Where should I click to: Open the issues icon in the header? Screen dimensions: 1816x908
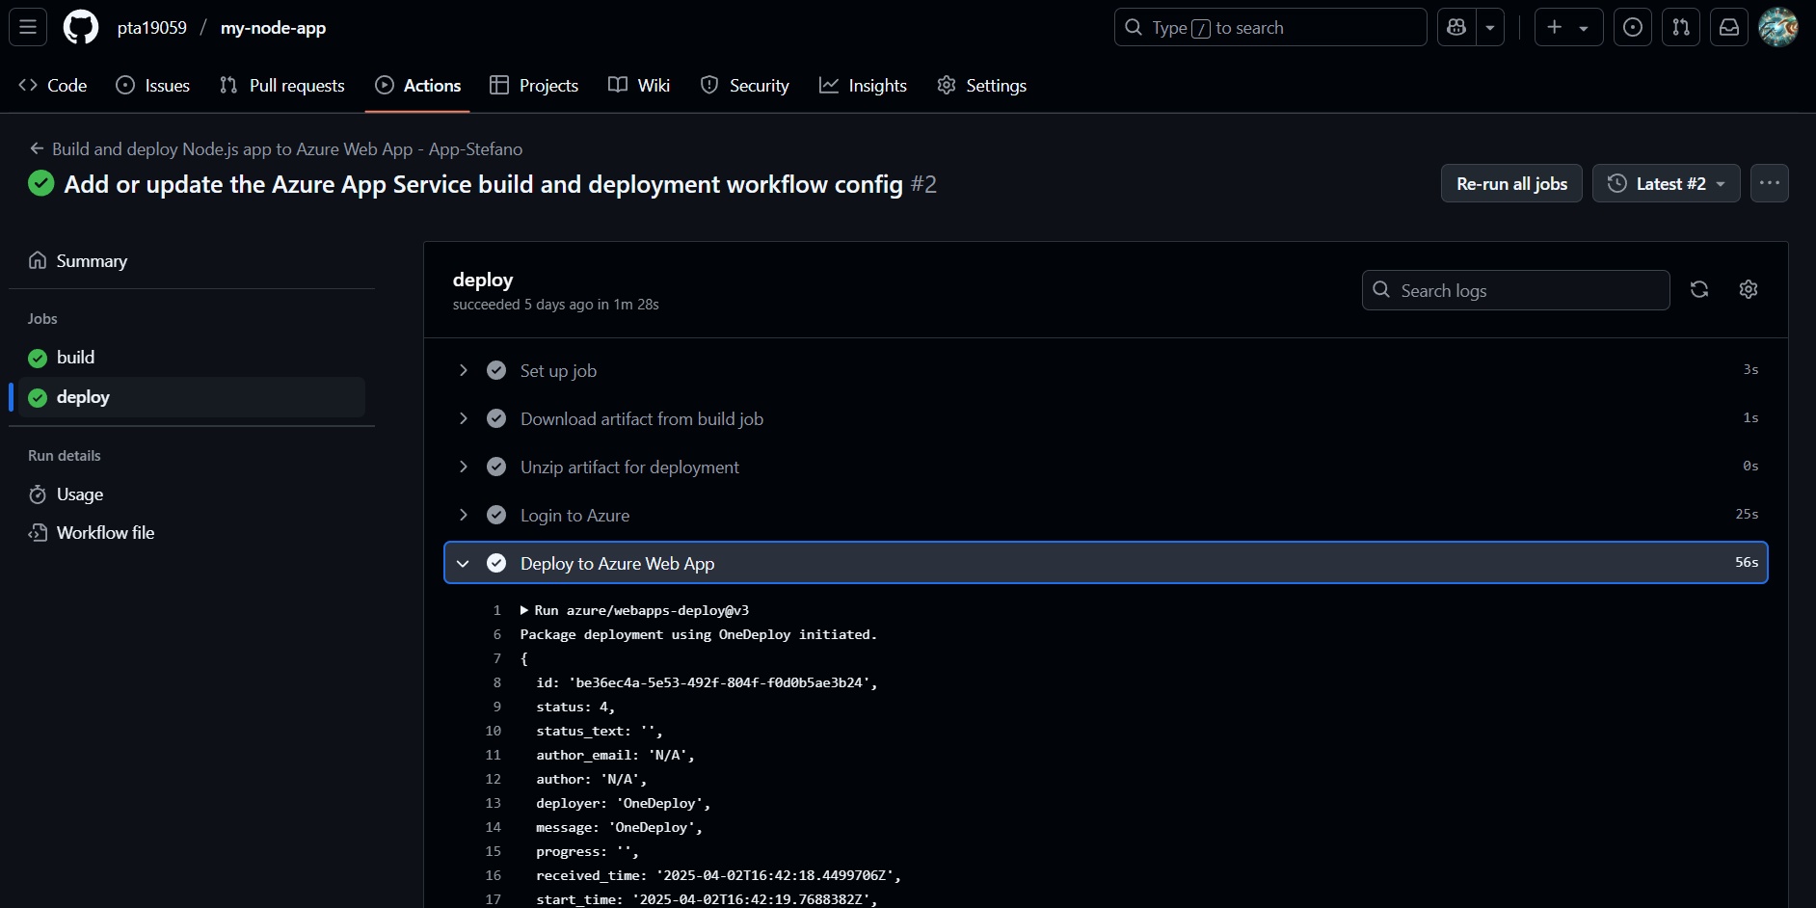click(1633, 27)
